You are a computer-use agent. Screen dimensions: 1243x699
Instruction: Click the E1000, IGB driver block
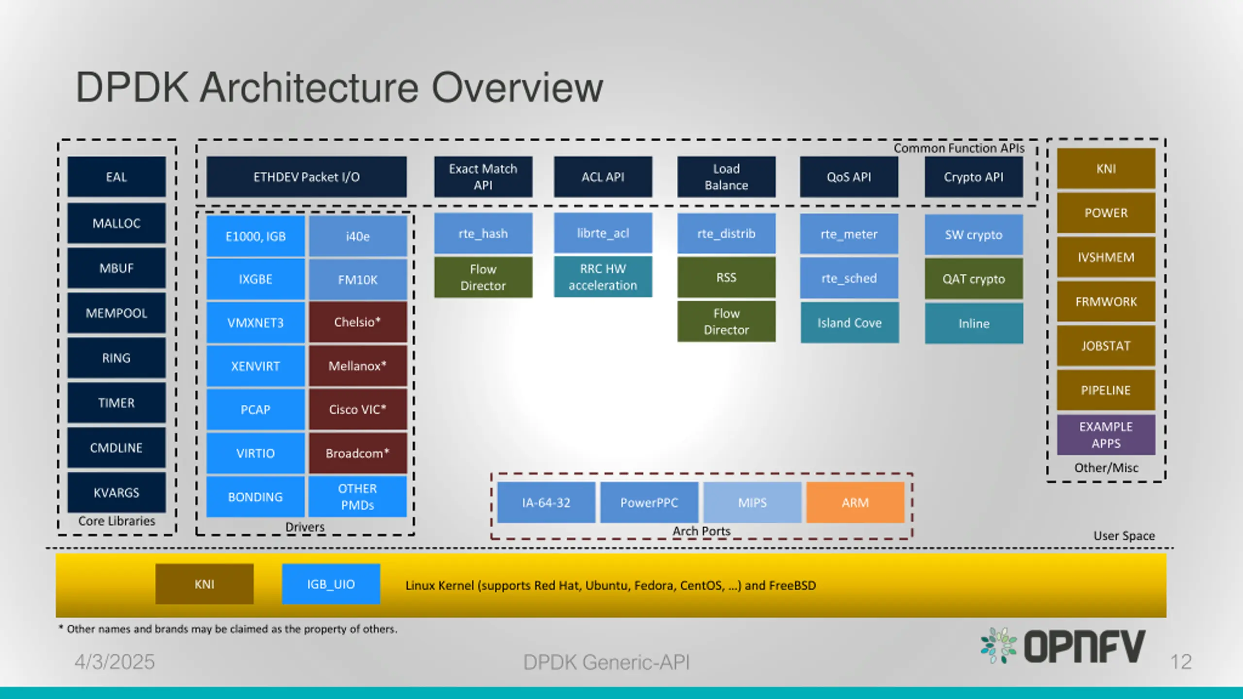tap(255, 236)
